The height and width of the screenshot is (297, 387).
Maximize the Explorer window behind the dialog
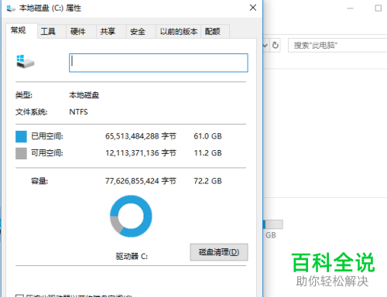click(x=378, y=9)
